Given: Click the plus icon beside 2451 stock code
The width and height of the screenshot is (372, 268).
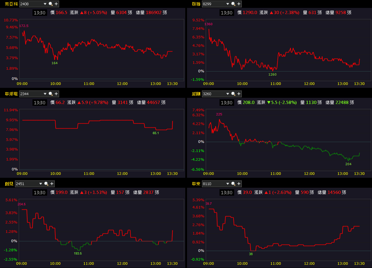Looking at the screenshot, I should (52, 184).
